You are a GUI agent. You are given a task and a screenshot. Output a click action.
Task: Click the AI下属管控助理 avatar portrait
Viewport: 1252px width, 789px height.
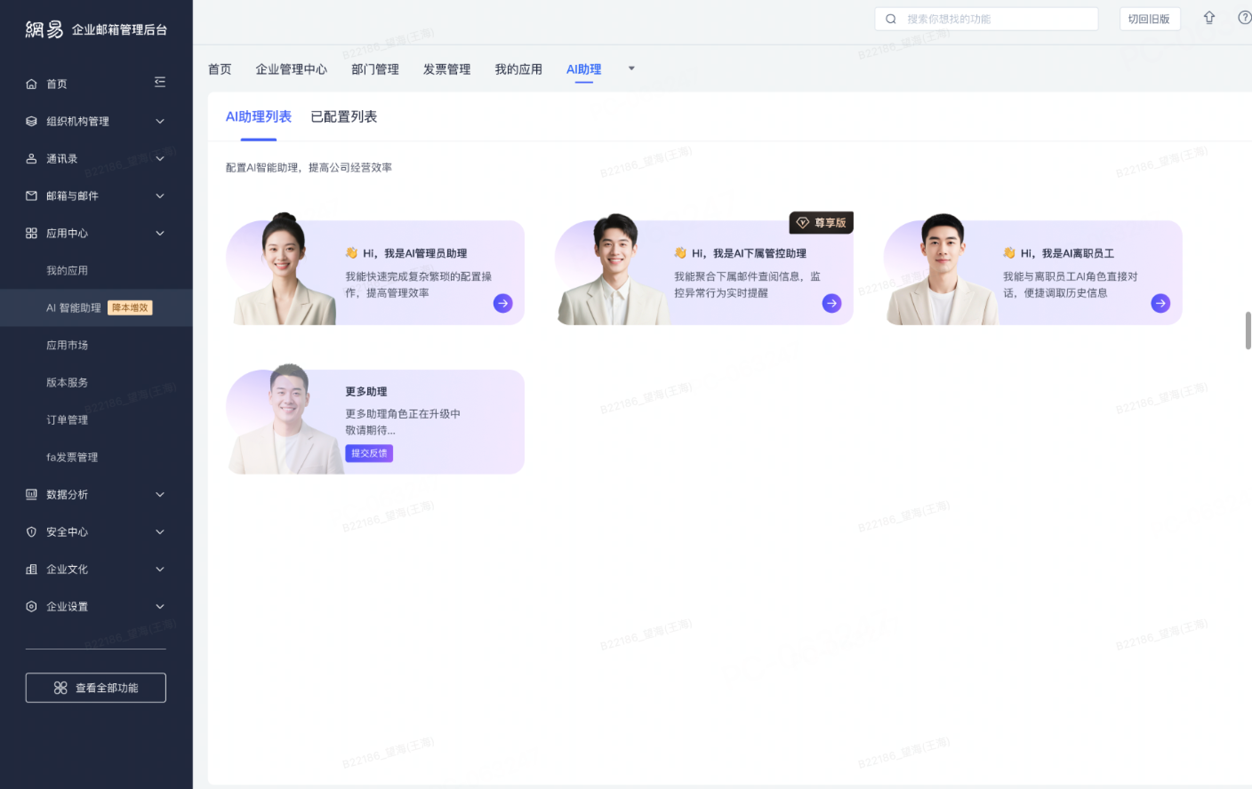coord(614,269)
